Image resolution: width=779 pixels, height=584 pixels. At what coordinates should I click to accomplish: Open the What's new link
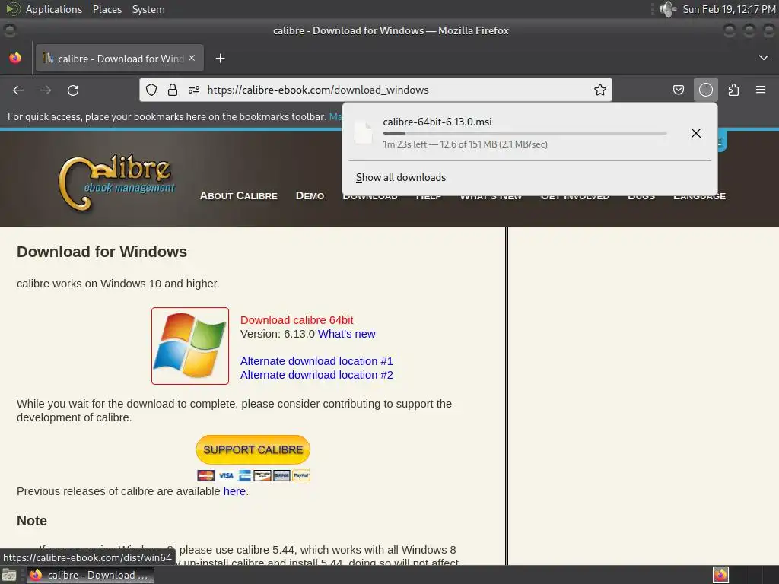pyautogui.click(x=347, y=334)
